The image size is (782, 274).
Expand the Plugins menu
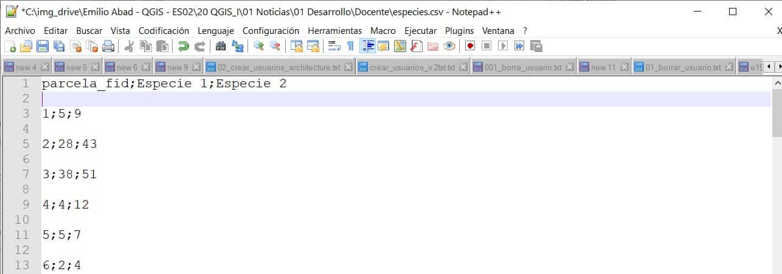click(459, 30)
